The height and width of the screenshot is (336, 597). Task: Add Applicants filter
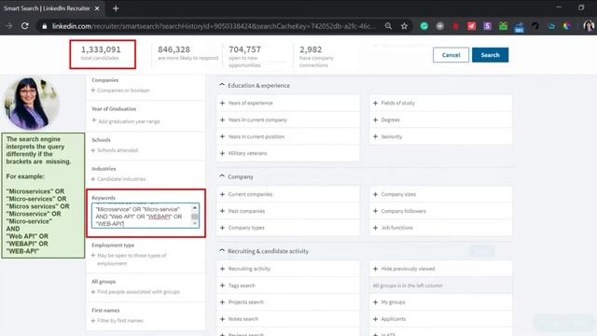coord(441,319)
